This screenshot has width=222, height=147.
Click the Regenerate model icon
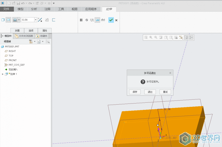pos(37,3)
